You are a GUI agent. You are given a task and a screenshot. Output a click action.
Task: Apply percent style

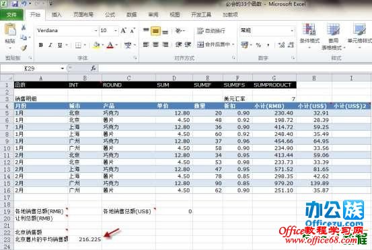click(258, 45)
